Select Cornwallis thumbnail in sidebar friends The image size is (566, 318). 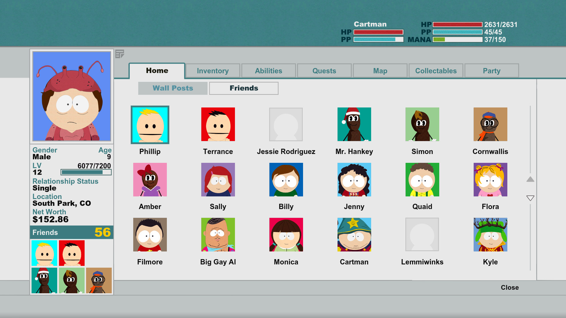click(x=99, y=280)
